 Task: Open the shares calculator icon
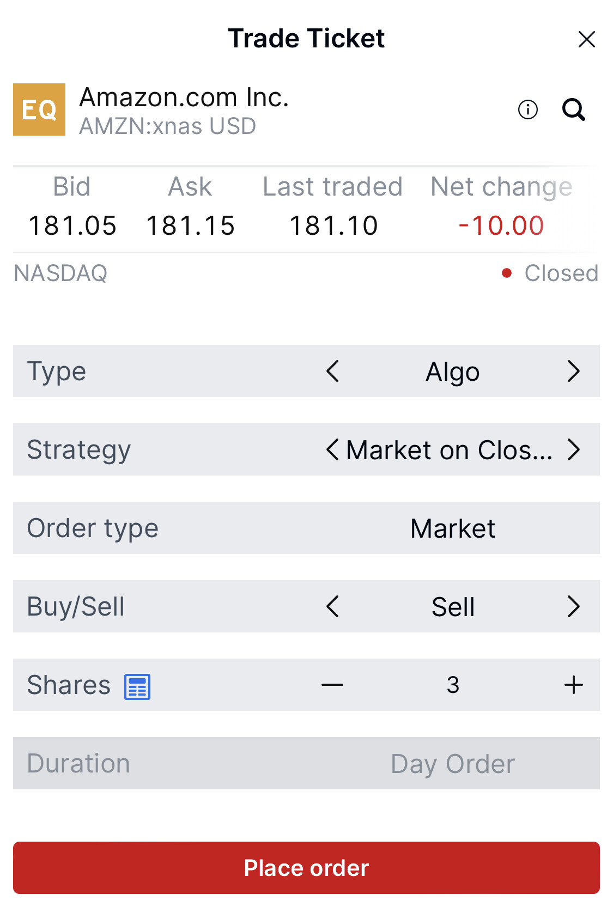coord(137,686)
